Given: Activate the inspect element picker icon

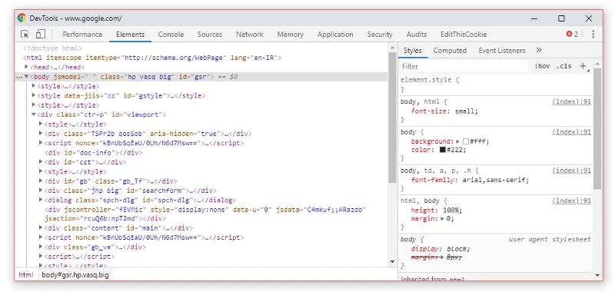Looking at the screenshot, I should coord(25,34).
